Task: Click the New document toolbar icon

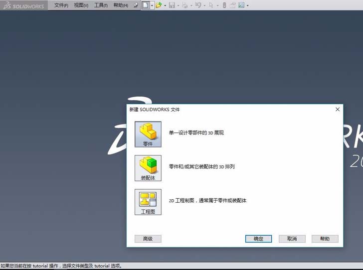Action: (x=146, y=5)
